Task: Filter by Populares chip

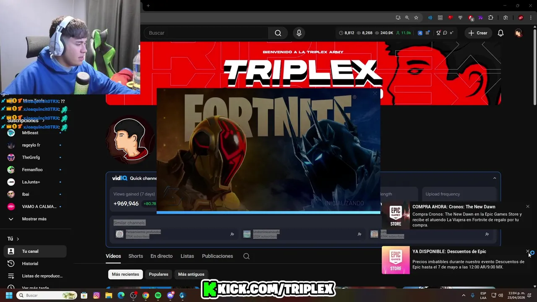Action: (159, 274)
